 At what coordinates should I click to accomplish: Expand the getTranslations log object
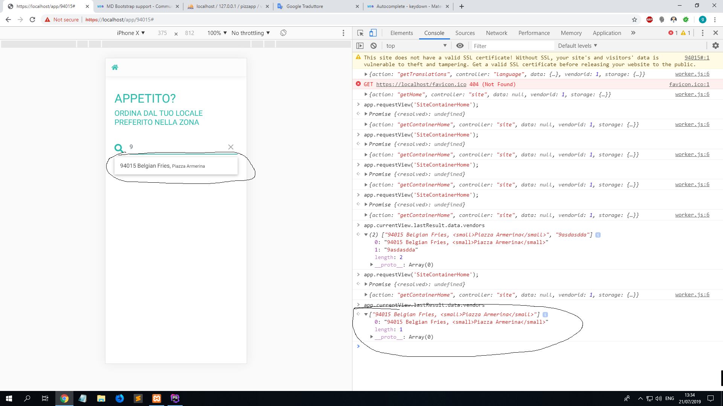366,74
